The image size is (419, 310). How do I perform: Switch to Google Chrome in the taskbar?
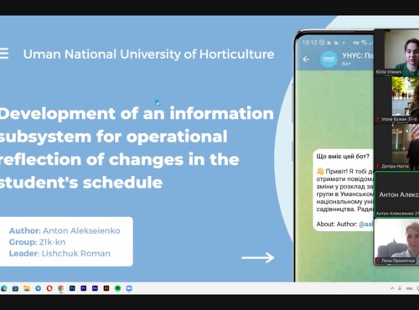pyautogui.click(x=61, y=288)
